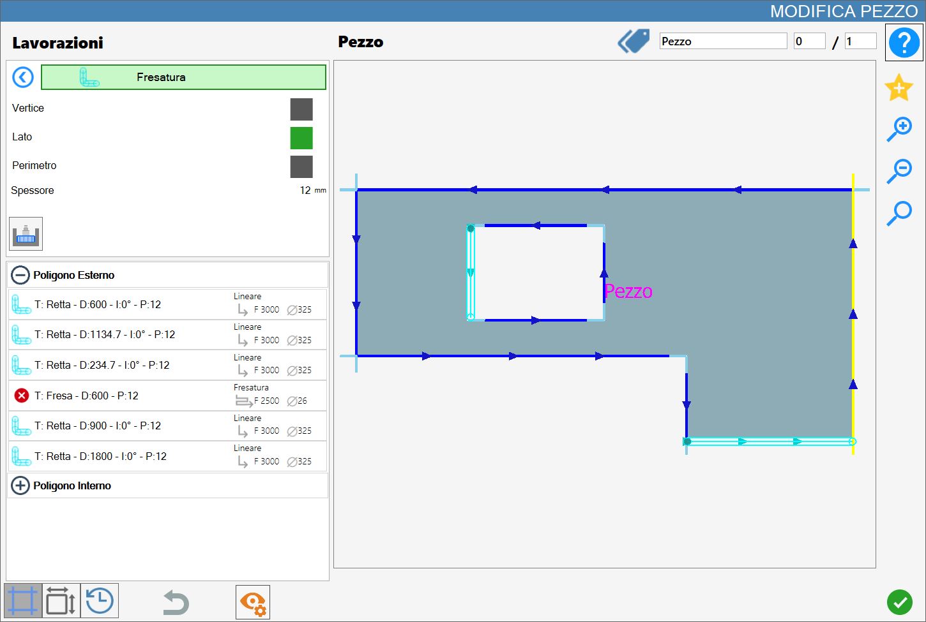Toggle the Lato green square
926x622 pixels.
[301, 138]
